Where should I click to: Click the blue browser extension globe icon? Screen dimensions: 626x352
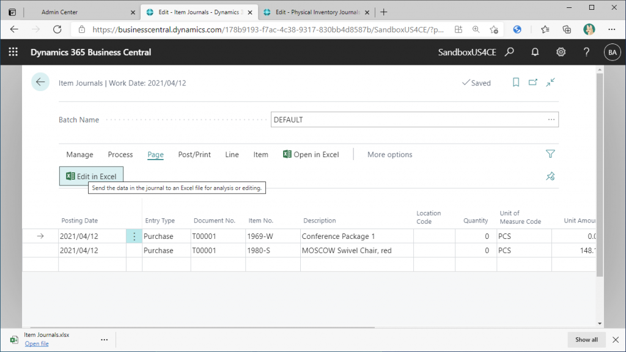coord(517,29)
